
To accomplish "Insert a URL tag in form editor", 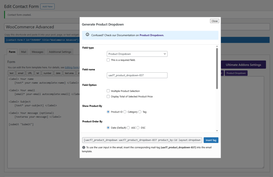I will tap(30, 73).
